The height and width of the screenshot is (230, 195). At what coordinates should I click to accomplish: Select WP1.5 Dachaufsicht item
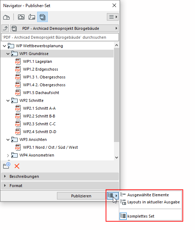coord(41,93)
